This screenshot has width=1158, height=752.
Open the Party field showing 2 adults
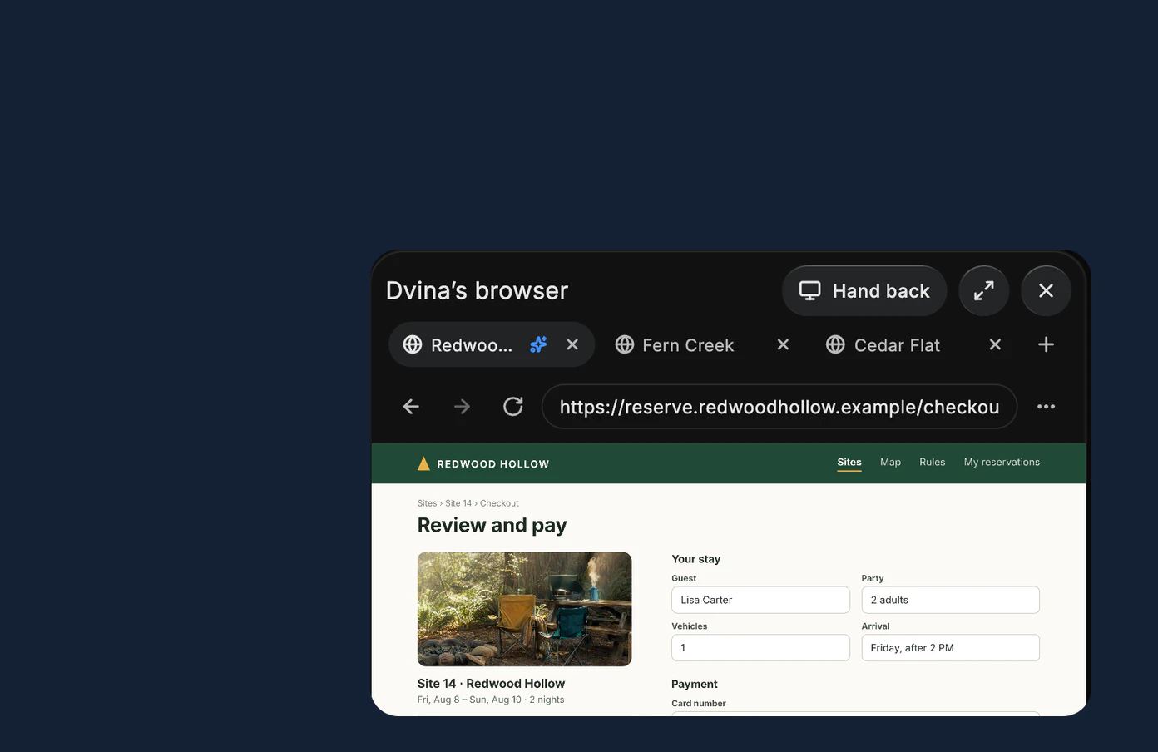pos(950,600)
